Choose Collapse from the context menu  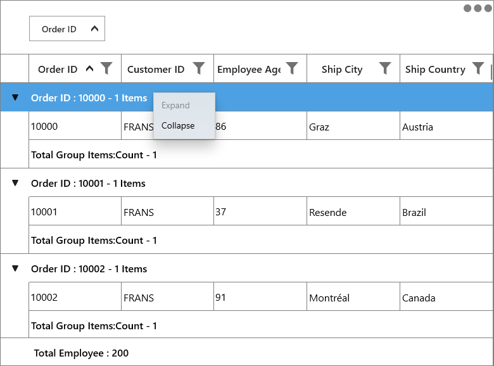(x=184, y=125)
